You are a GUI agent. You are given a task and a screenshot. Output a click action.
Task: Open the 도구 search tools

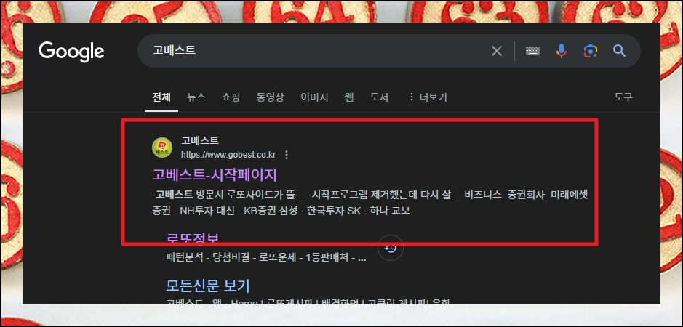pos(623,97)
